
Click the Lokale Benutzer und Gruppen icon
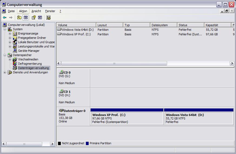[x=15, y=42]
